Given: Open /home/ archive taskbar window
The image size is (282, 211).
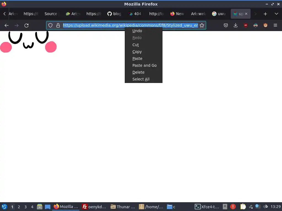Looking at the screenshot, I should 151,207.
